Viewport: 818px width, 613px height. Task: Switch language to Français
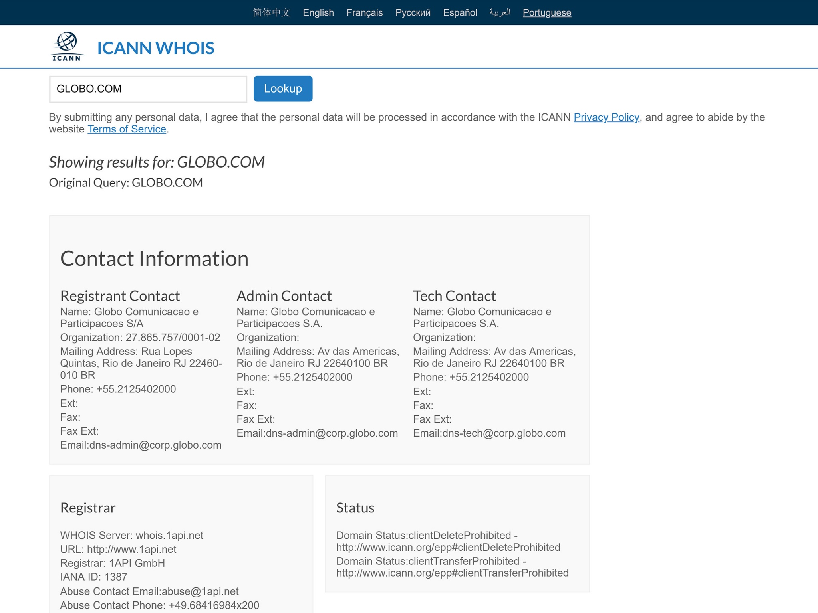(364, 12)
